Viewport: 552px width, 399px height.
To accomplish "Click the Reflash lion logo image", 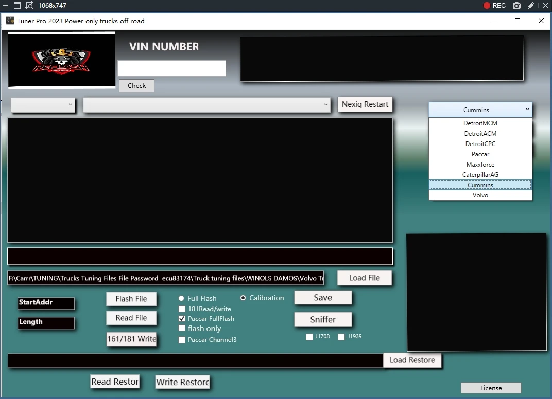I will (x=62, y=60).
